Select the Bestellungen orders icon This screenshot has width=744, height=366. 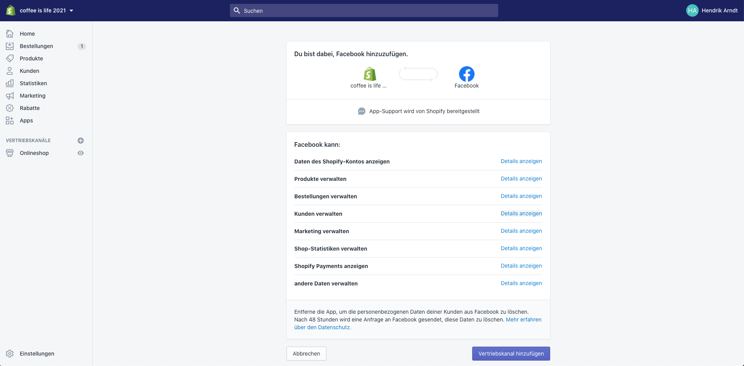[9, 46]
